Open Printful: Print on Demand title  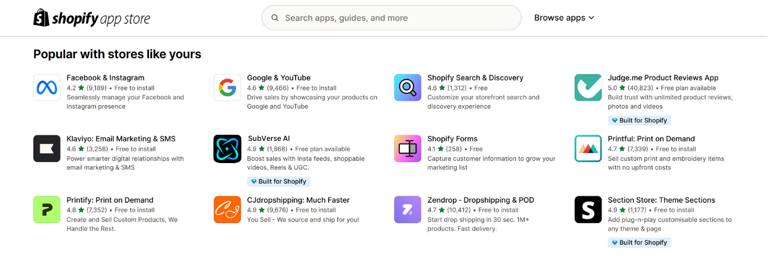point(651,139)
